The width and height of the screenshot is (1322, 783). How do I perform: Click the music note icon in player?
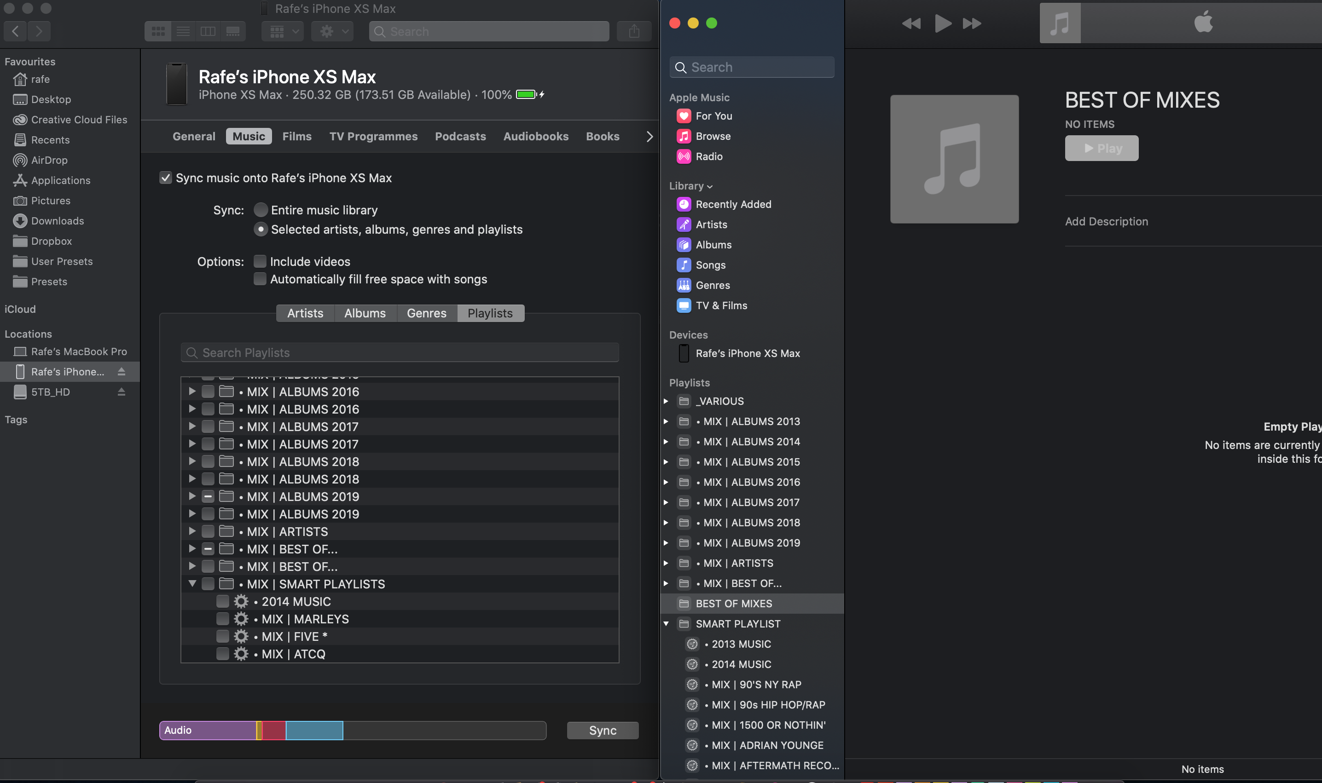tap(1060, 23)
